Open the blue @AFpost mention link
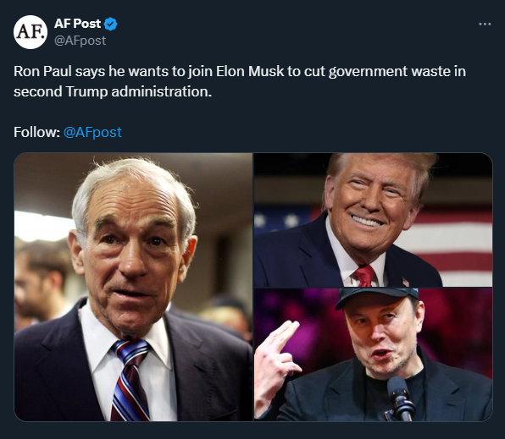The image size is (505, 439). pyautogui.click(x=92, y=132)
